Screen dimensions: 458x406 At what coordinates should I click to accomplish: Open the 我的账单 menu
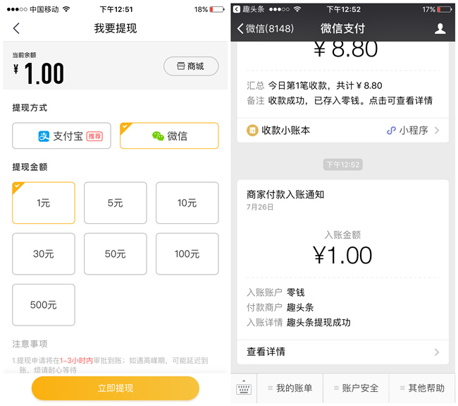click(x=289, y=389)
